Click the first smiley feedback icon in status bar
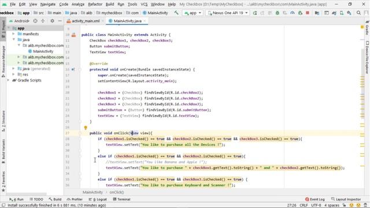 coord(351,205)
